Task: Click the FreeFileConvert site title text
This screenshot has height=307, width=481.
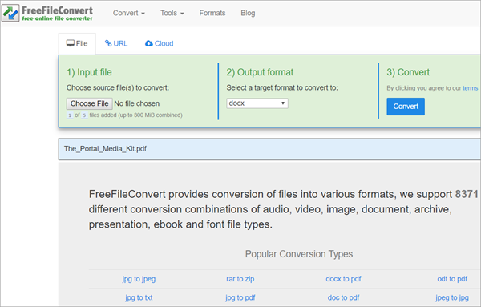Action: [58, 10]
